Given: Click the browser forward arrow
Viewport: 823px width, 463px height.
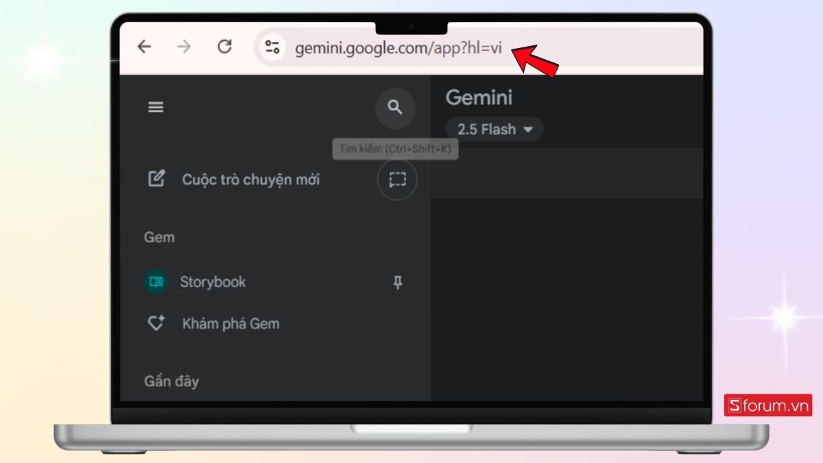Looking at the screenshot, I should pos(184,47).
